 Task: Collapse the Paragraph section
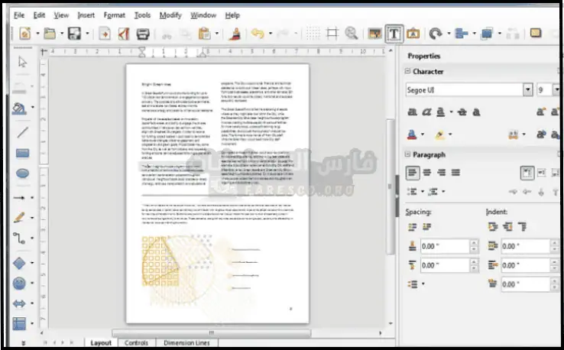(x=408, y=154)
